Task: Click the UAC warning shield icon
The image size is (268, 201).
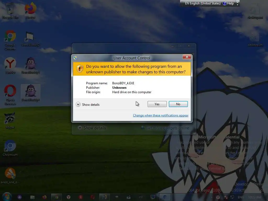Action: (80, 69)
